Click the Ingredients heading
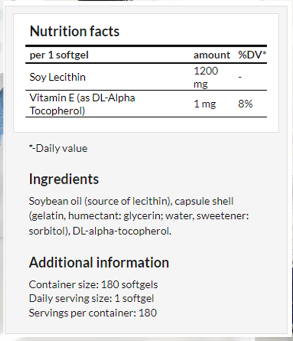This screenshot has height=341, width=293. [x=64, y=179]
